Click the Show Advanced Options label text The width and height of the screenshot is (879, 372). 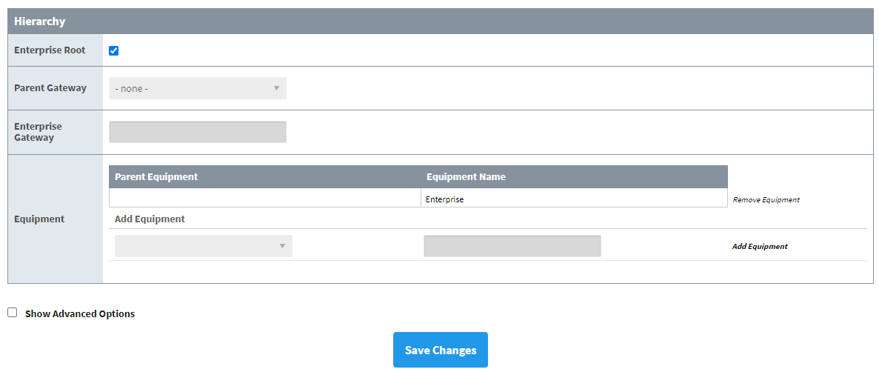point(80,313)
